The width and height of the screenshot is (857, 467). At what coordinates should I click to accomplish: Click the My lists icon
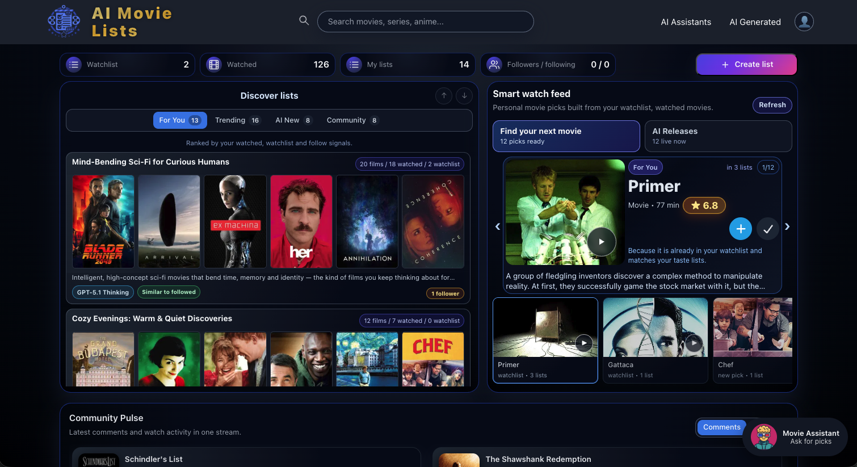[354, 65]
